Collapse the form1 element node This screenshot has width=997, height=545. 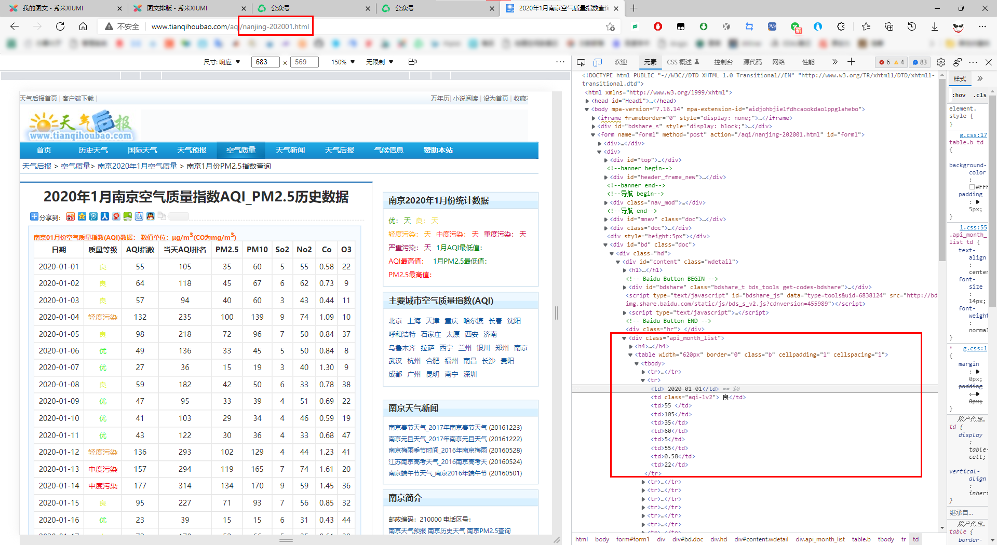(x=594, y=135)
